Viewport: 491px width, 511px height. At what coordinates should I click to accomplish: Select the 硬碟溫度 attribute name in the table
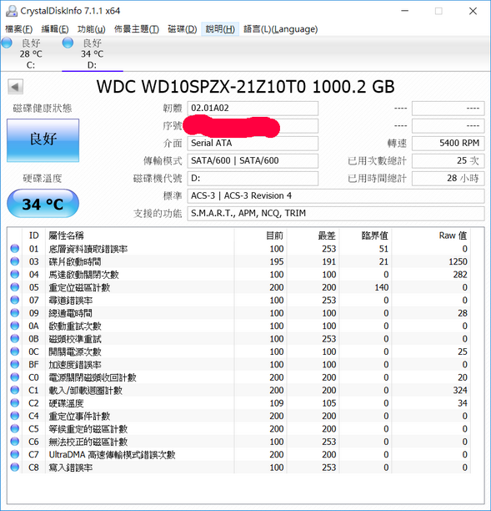click(x=66, y=403)
